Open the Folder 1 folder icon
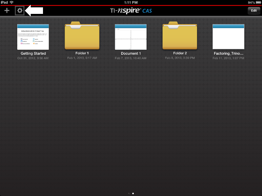262x196 pixels. tap(82, 36)
